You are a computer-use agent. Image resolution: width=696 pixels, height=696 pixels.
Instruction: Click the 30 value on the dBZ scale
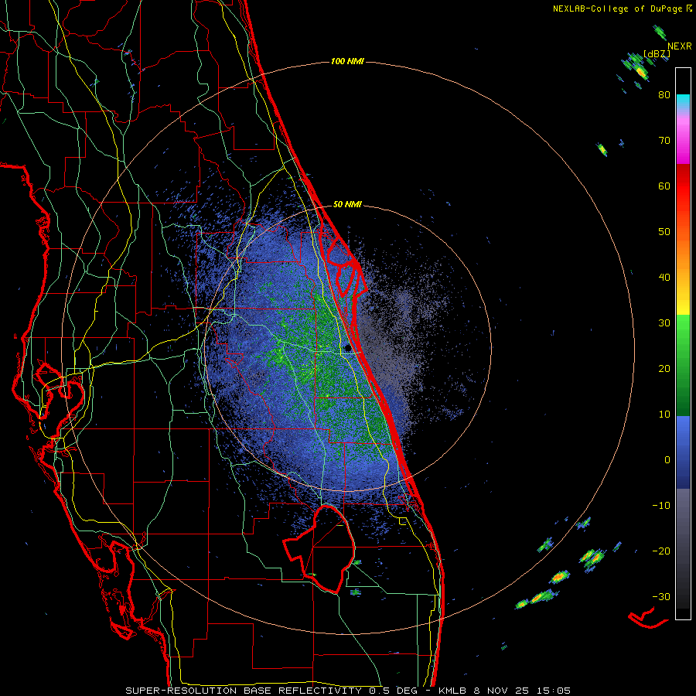[x=664, y=323]
